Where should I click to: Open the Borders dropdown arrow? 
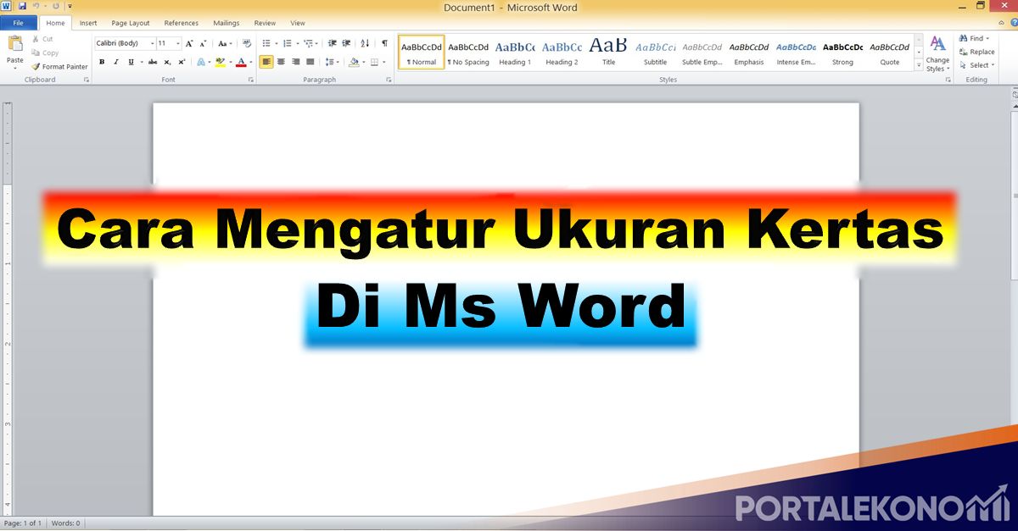click(383, 62)
